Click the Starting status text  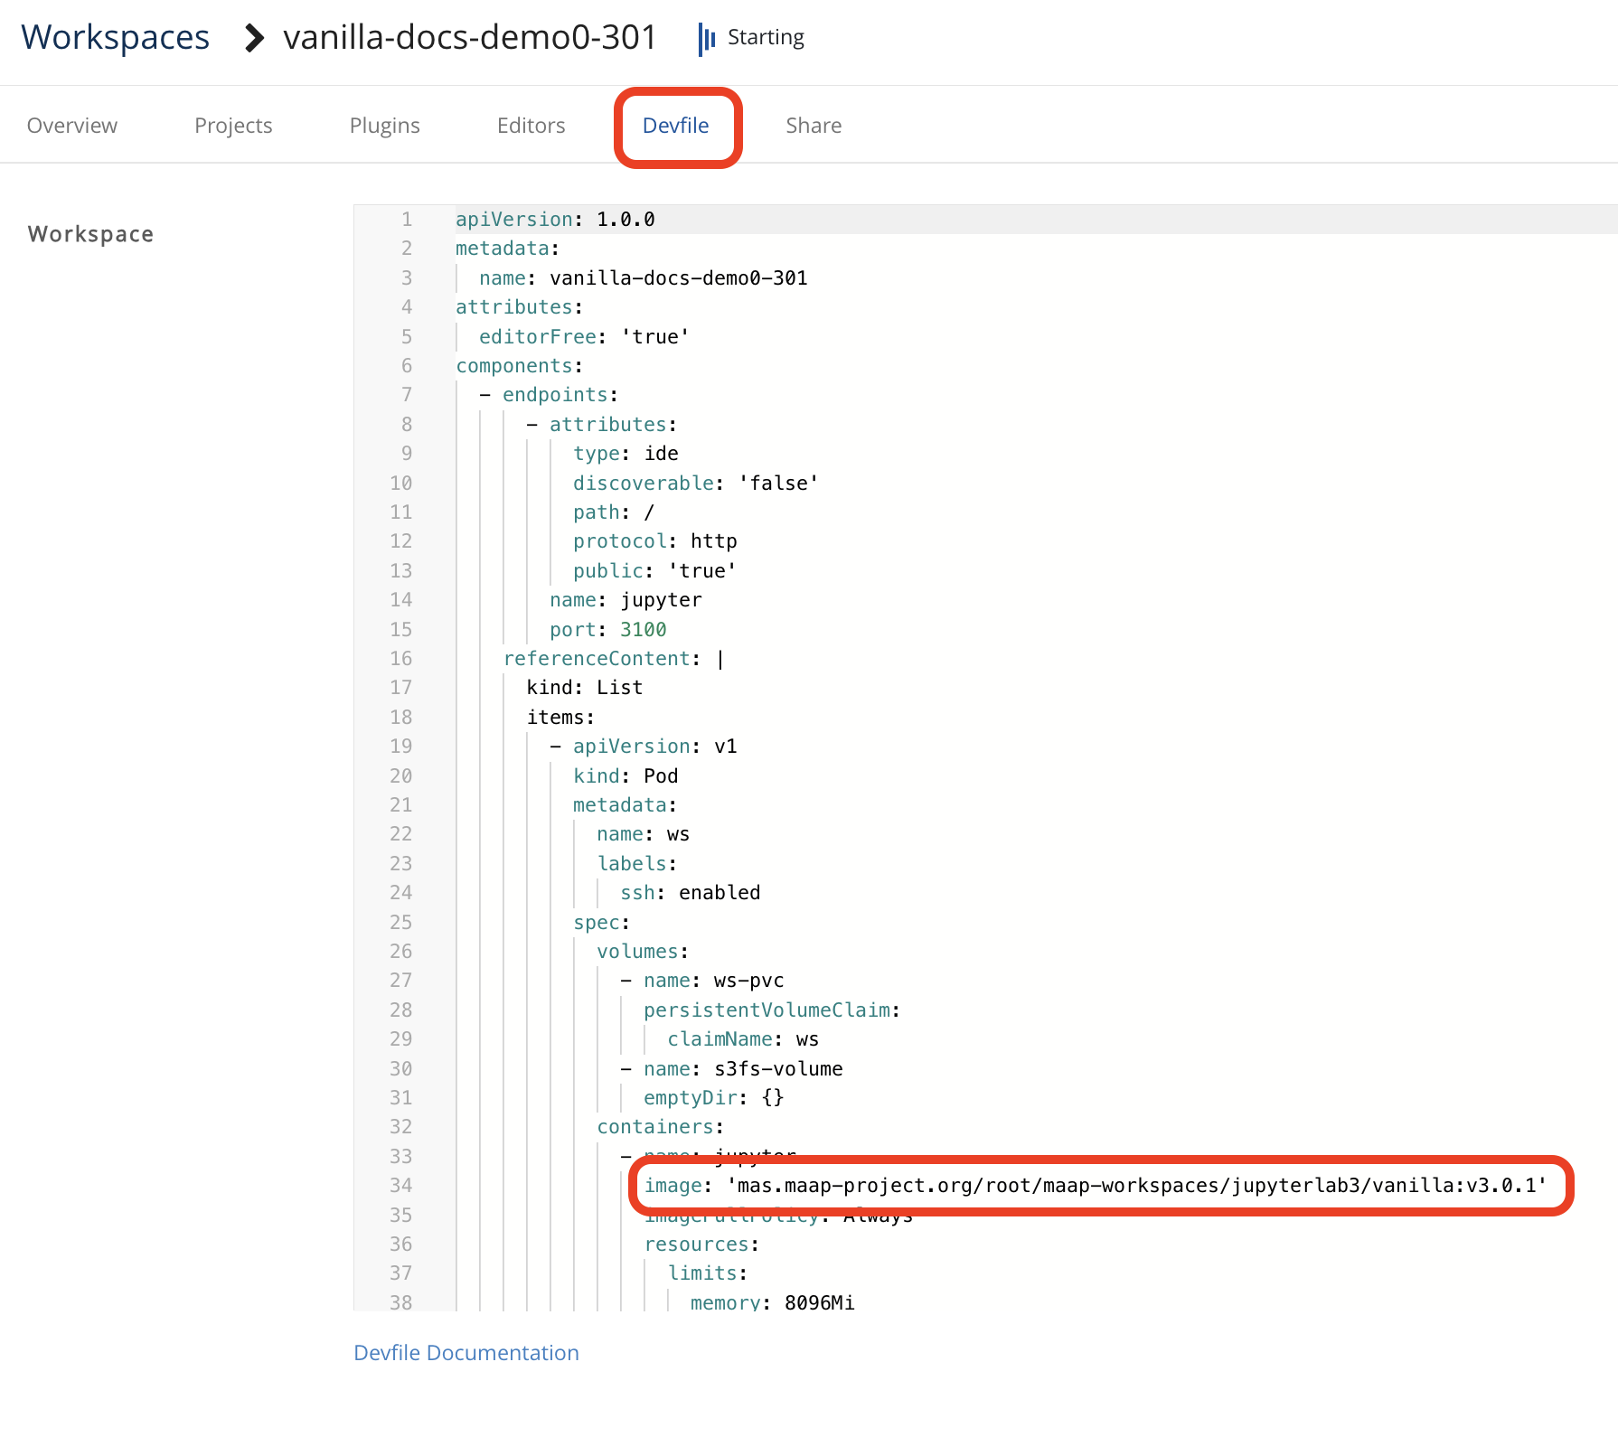766,38
